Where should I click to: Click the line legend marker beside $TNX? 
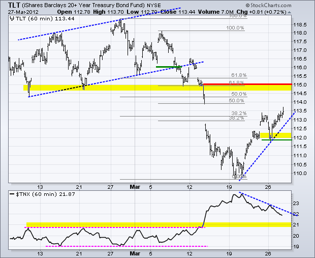pyautogui.click(x=12, y=194)
